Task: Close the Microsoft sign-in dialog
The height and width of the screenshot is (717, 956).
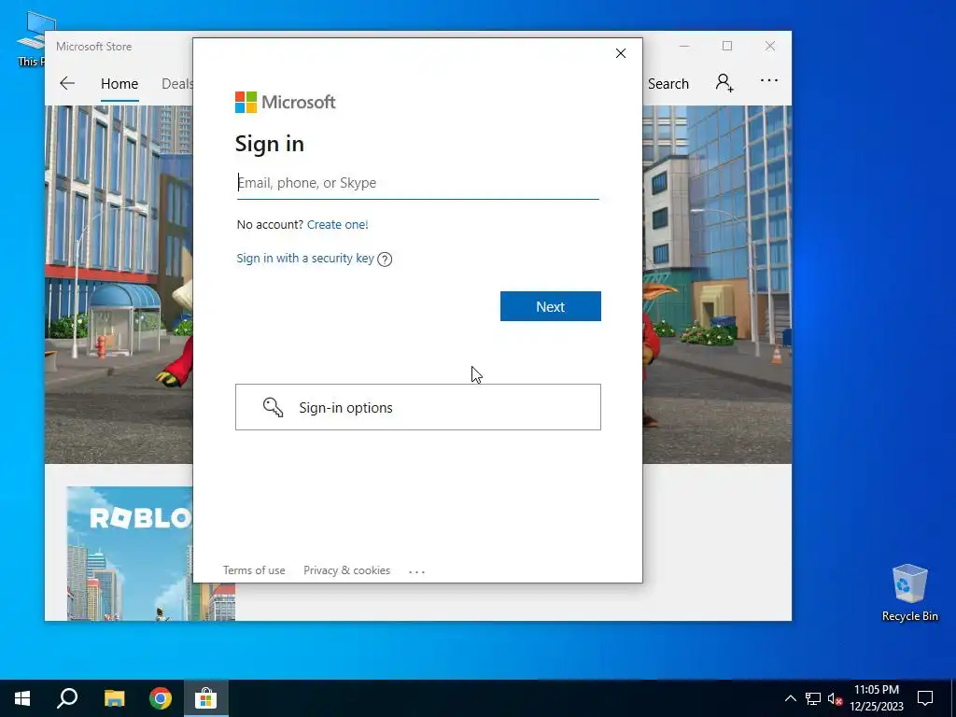Action: [621, 53]
